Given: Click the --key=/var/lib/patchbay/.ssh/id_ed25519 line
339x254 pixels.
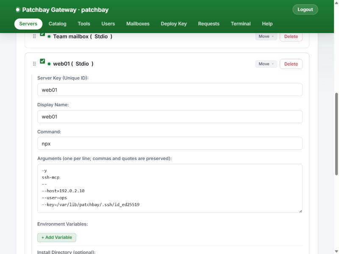Looking at the screenshot, I should (91, 204).
